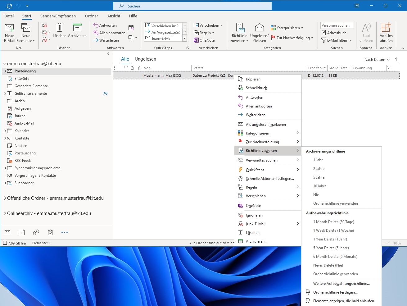The image size is (407, 306).
Task: Click the Add-Ins abrufen icon
Action: click(386, 28)
